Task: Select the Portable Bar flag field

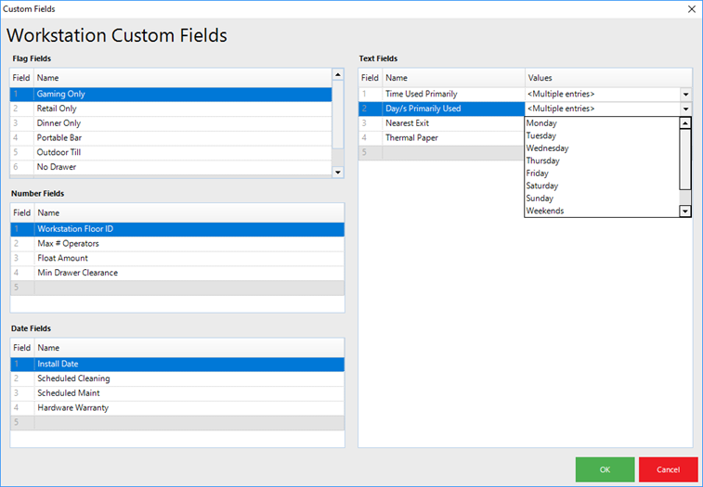Action: click(59, 138)
